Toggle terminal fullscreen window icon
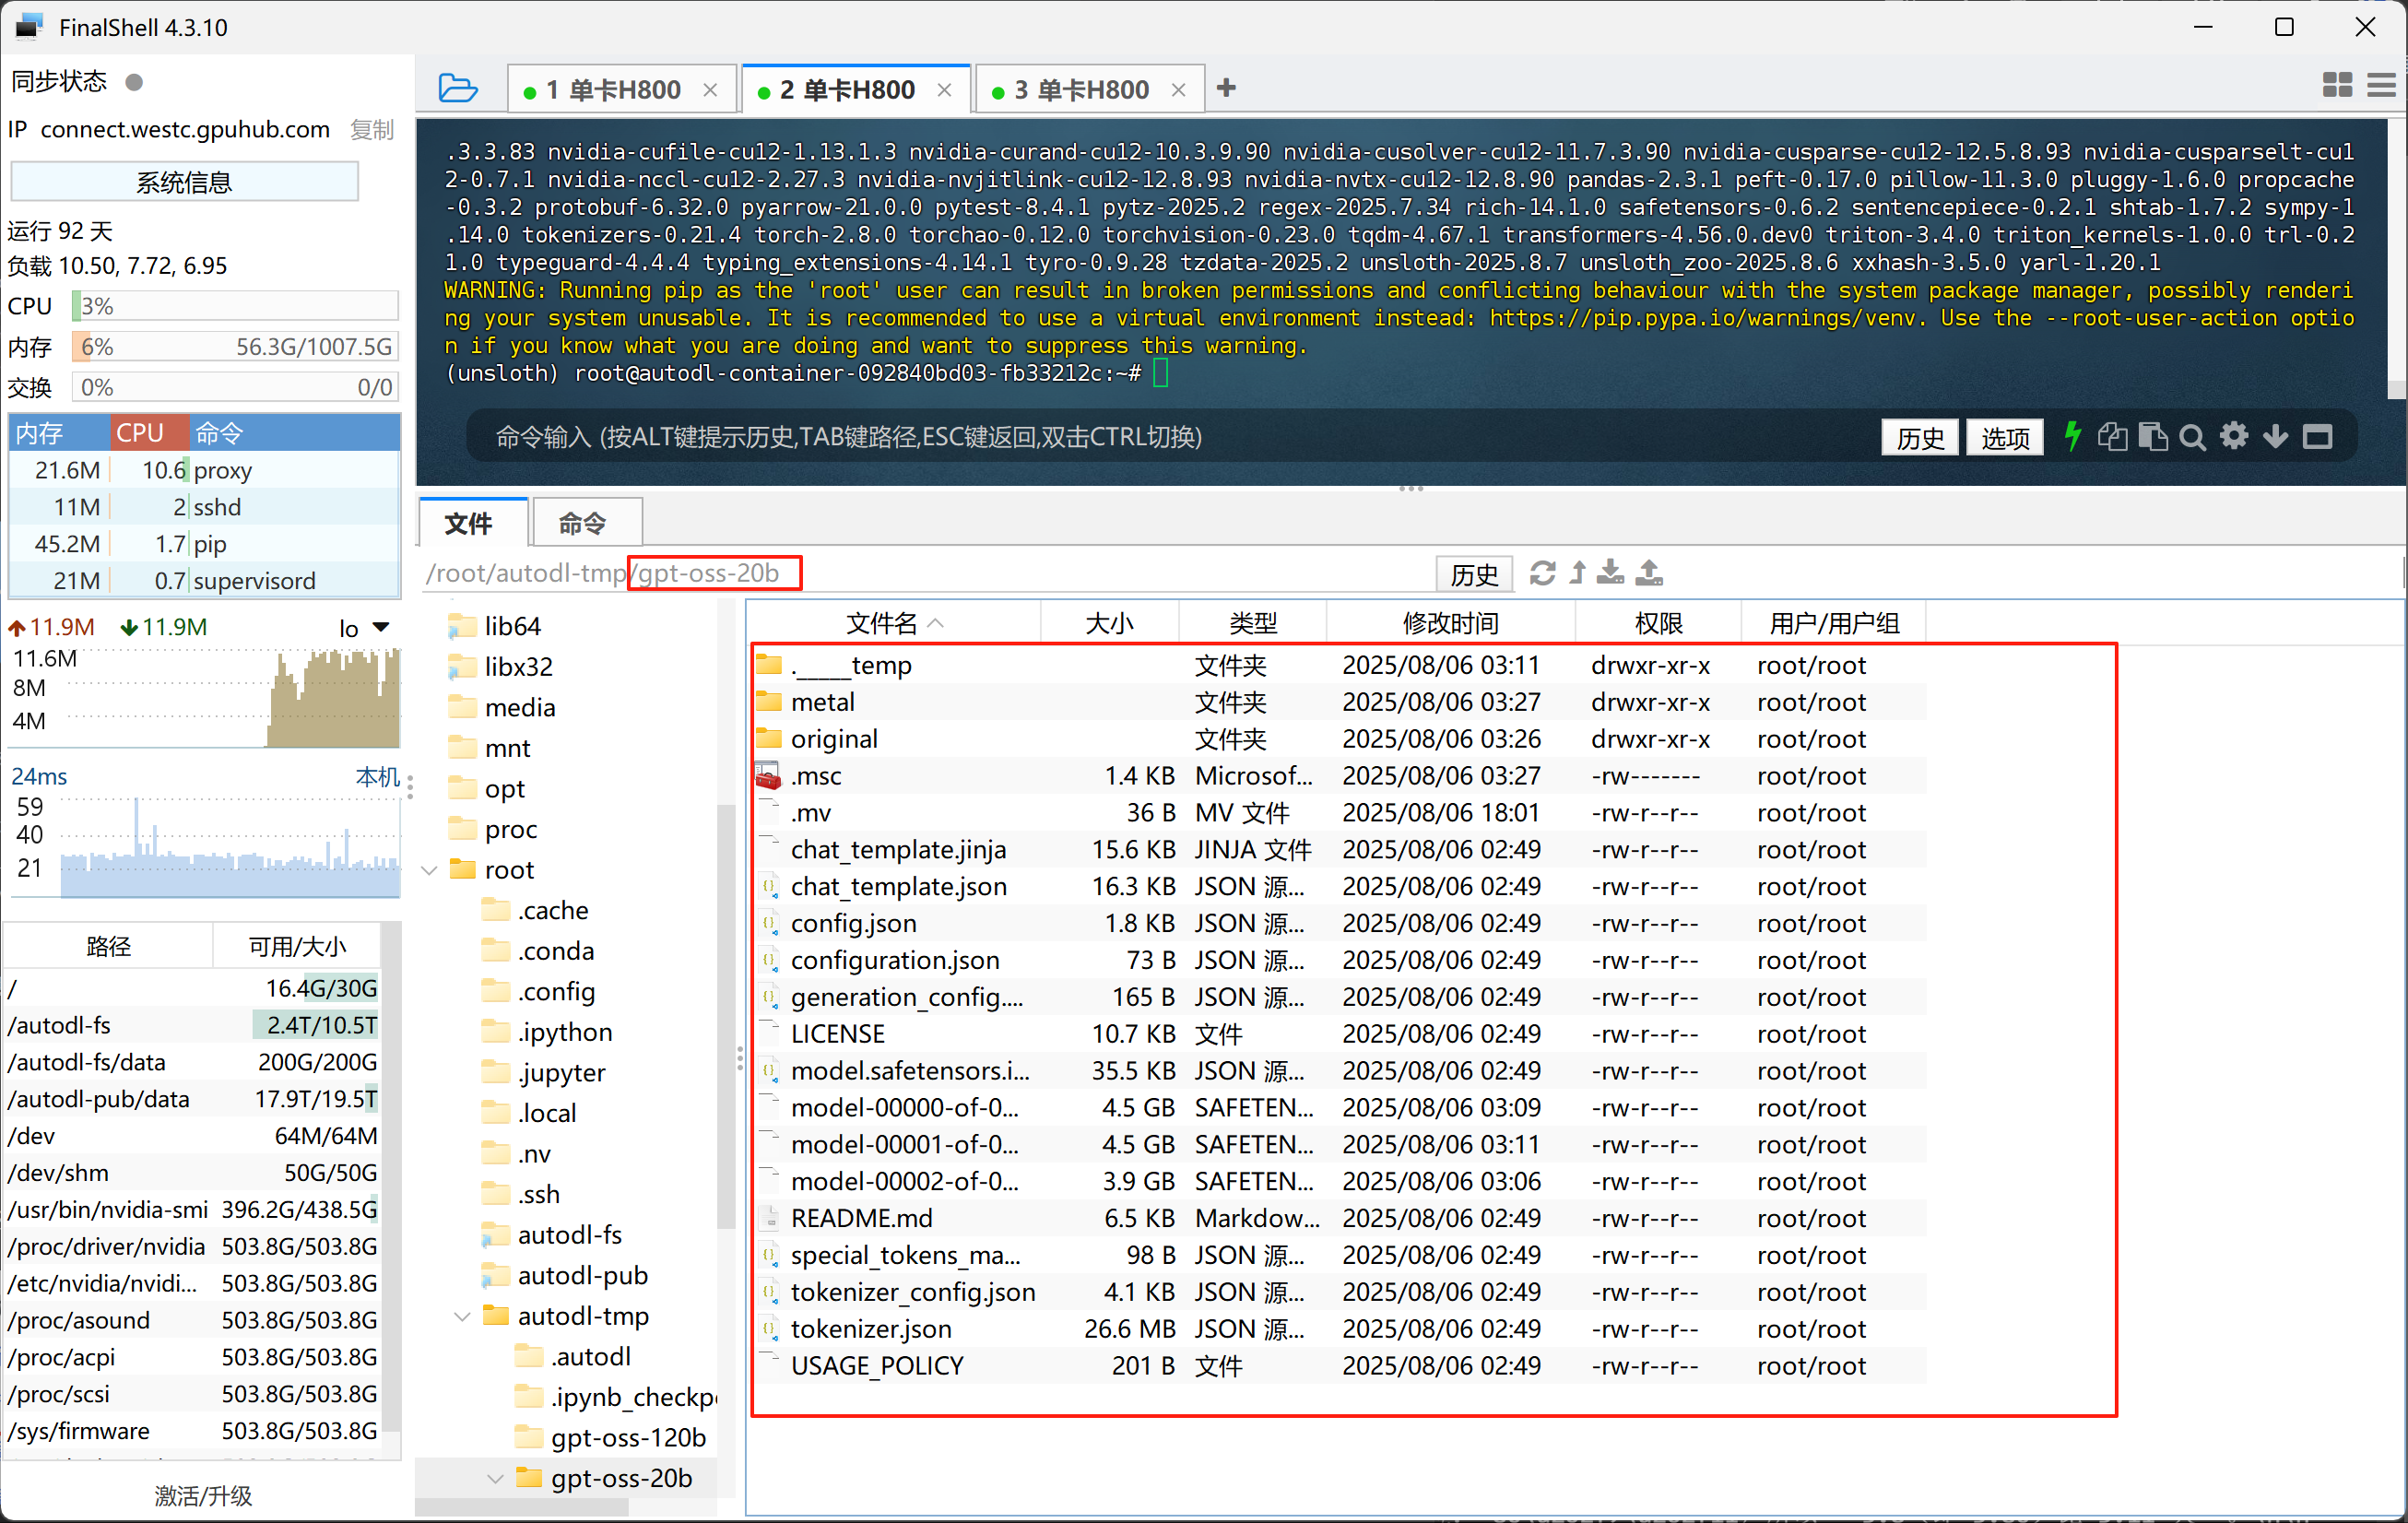 click(2317, 437)
